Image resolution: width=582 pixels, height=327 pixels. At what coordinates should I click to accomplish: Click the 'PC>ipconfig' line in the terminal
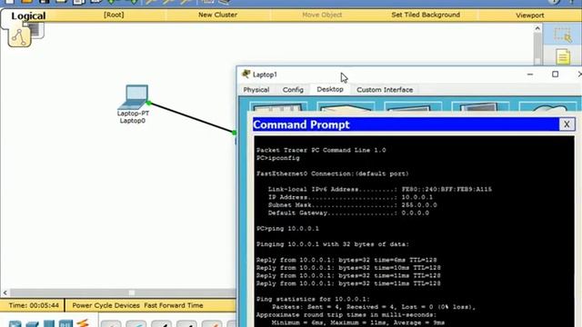coord(278,158)
